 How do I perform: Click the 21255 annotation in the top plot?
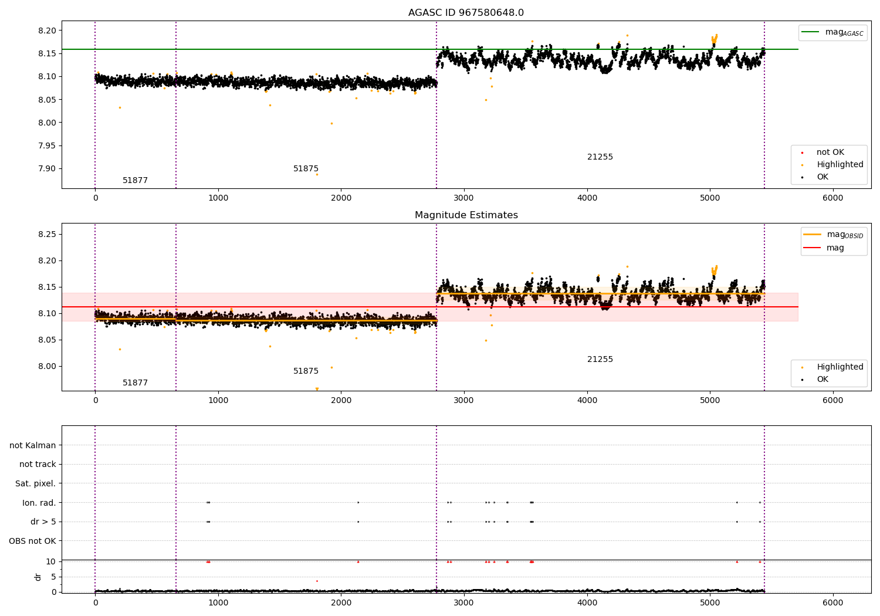click(x=600, y=157)
